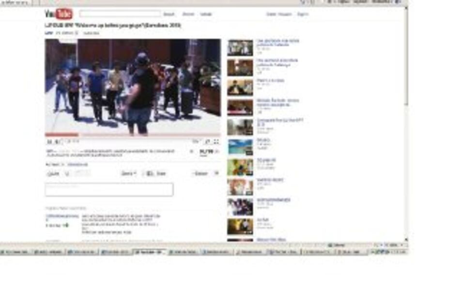Screen dimensions: 460x286
Task: Click the play/pause button in the player
Action: (x=49, y=142)
